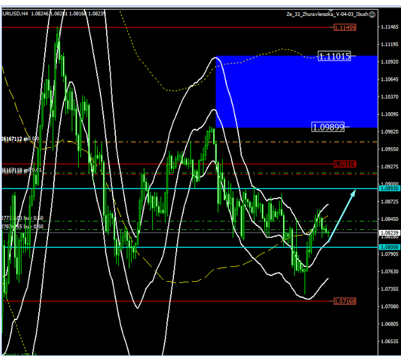Image resolution: width=401 pixels, height=356 pixels.
Task: Click the 1.10645 price axis value
Action: tap(389, 79)
